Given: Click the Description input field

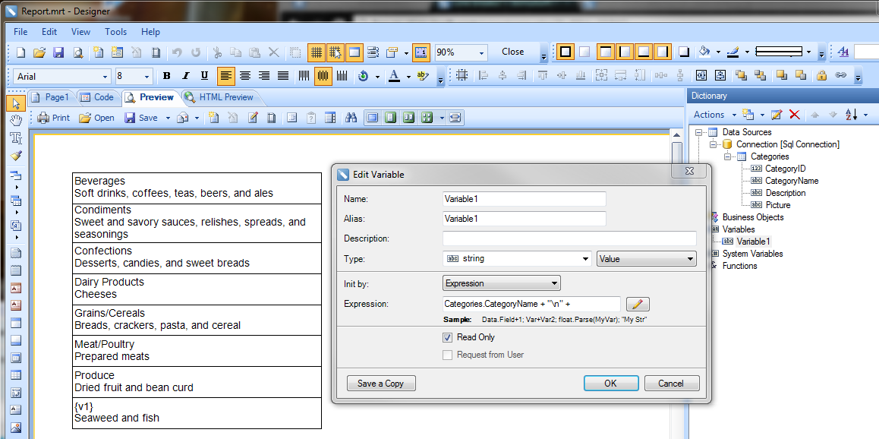Looking at the screenshot, I should point(569,238).
